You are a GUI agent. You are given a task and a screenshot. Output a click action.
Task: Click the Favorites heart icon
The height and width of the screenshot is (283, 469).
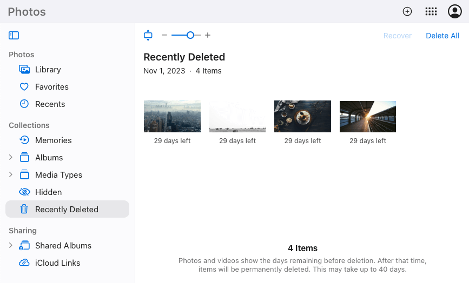point(24,87)
